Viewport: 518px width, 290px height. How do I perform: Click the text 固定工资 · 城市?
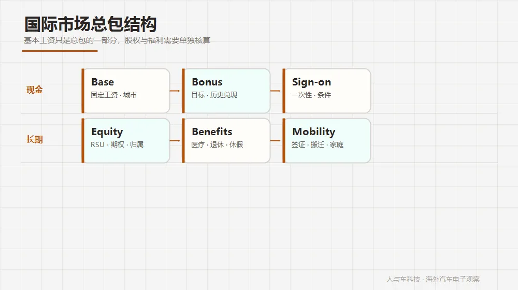(113, 95)
